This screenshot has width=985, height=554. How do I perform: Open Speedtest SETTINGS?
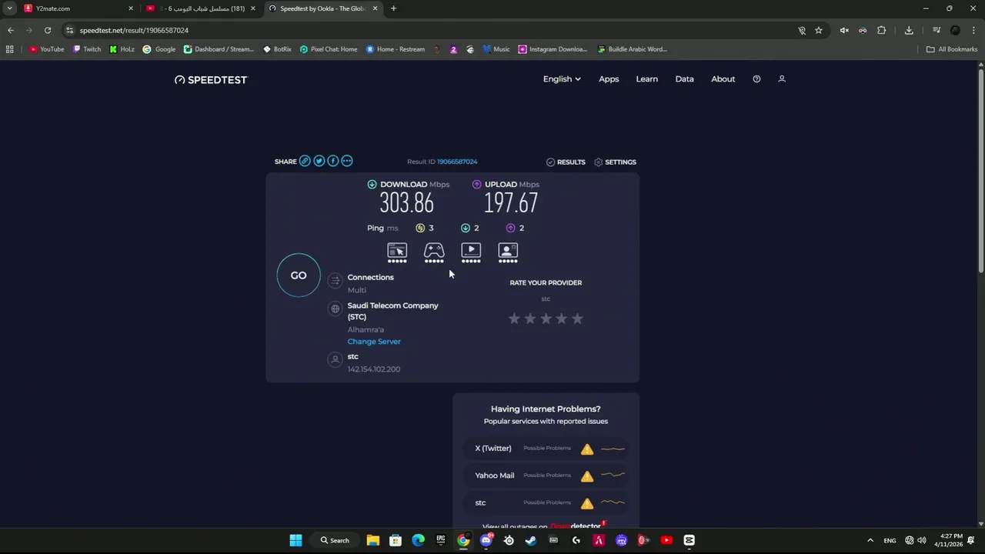pos(615,162)
